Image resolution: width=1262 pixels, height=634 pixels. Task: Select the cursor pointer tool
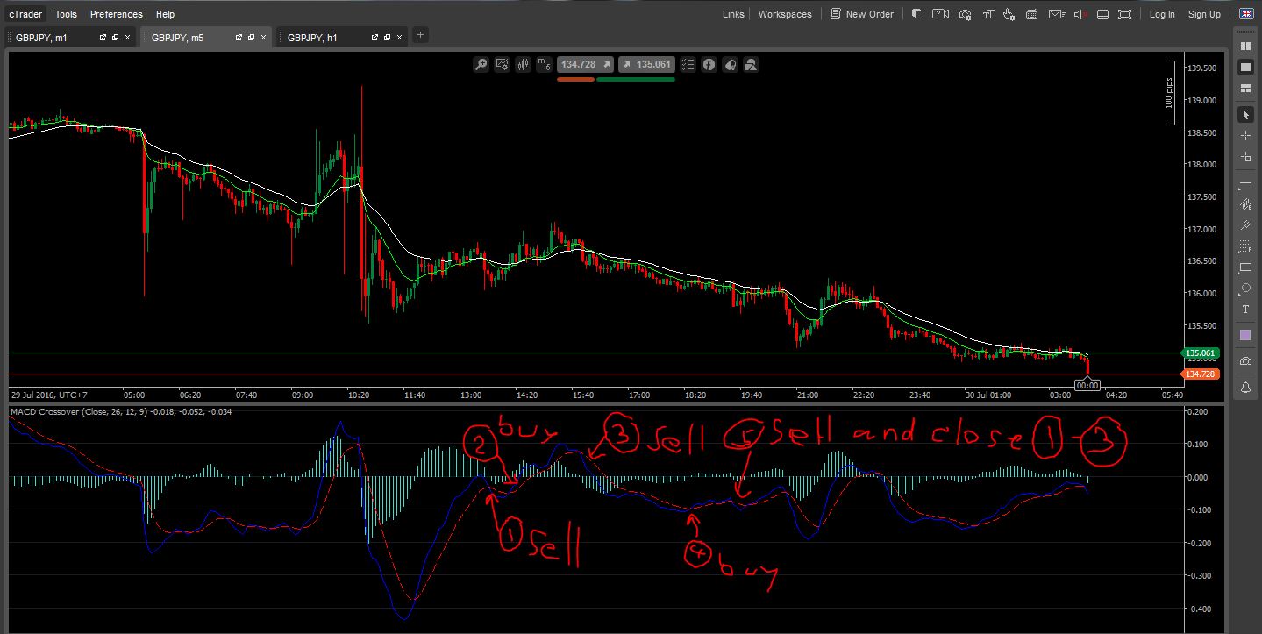(1245, 115)
